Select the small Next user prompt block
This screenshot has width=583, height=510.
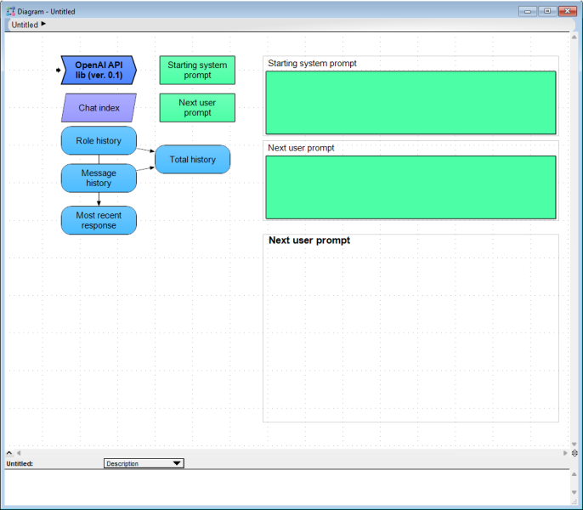(197, 108)
